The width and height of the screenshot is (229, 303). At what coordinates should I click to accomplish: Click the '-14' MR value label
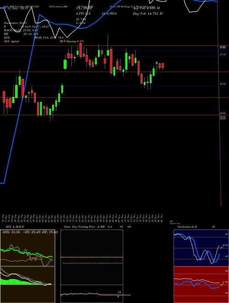click(119, 292)
